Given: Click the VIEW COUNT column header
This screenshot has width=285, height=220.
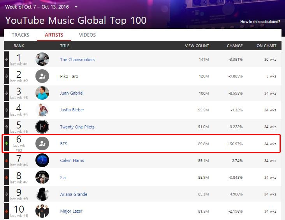Looking at the screenshot, I should tap(197, 46).
